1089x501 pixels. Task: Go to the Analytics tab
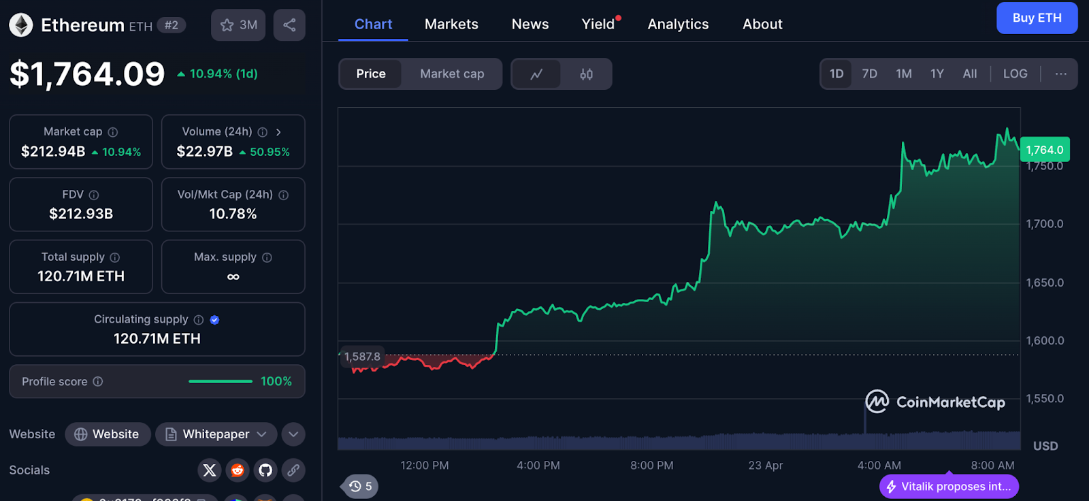click(678, 25)
